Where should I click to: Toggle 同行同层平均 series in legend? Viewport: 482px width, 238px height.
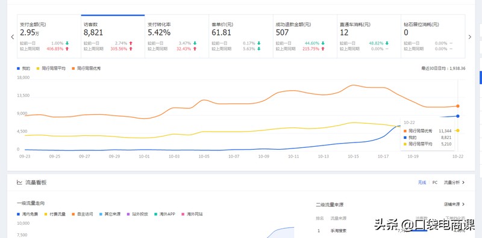coord(51,69)
